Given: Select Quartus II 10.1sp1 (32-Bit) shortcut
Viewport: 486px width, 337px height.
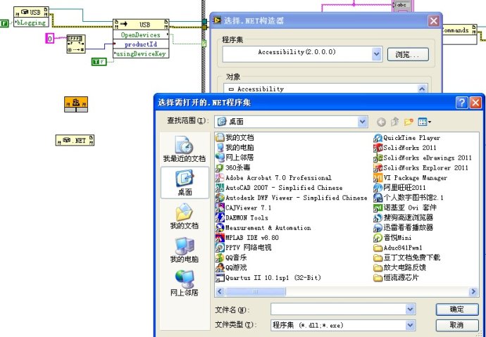Looking at the screenshot, I should (x=268, y=278).
